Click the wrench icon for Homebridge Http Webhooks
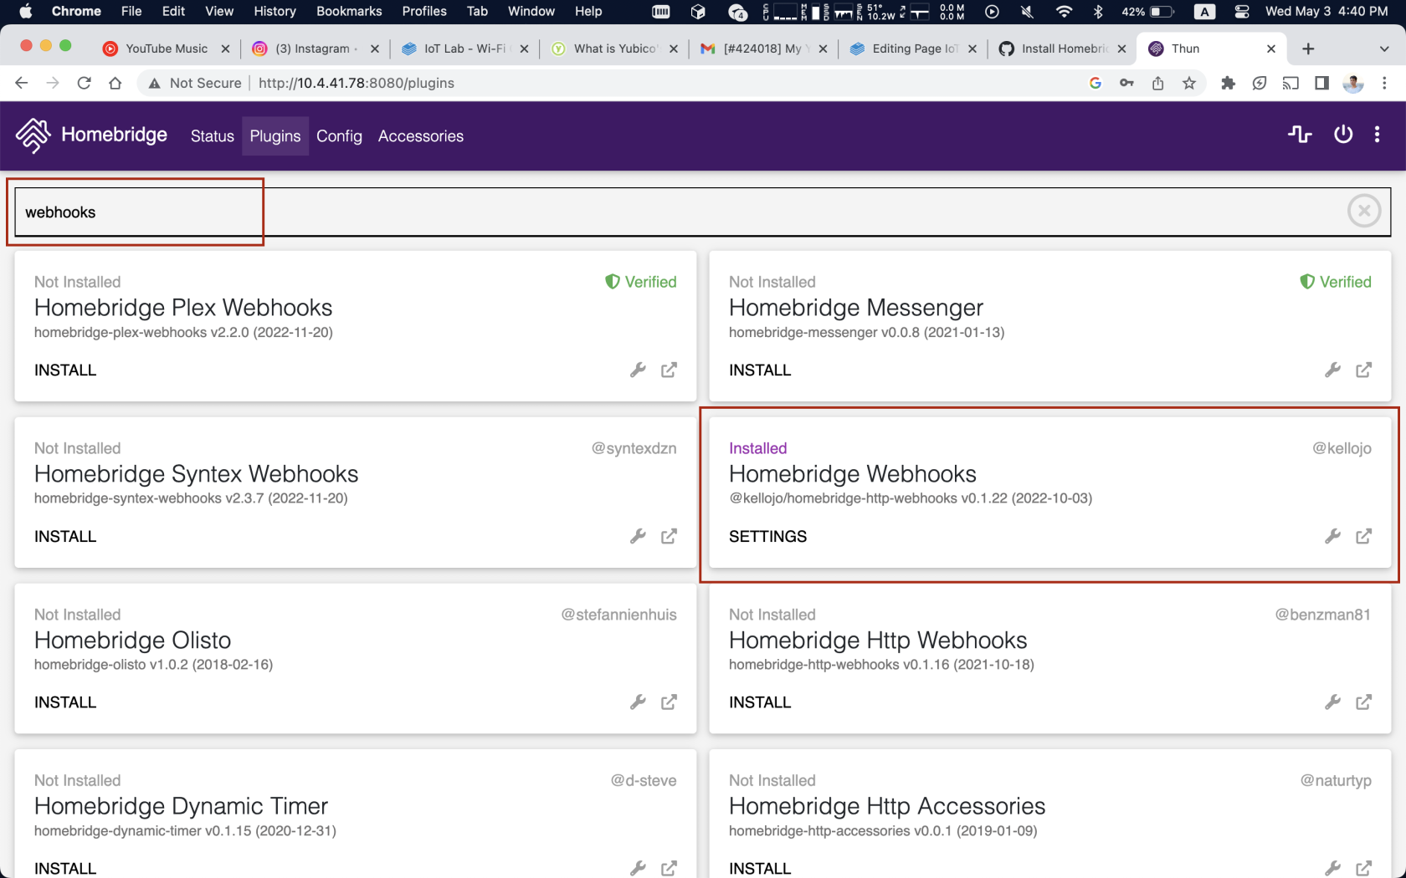 click(1332, 702)
